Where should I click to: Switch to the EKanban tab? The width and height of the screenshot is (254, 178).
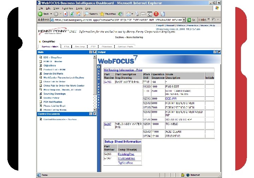pyautogui.click(x=107, y=47)
